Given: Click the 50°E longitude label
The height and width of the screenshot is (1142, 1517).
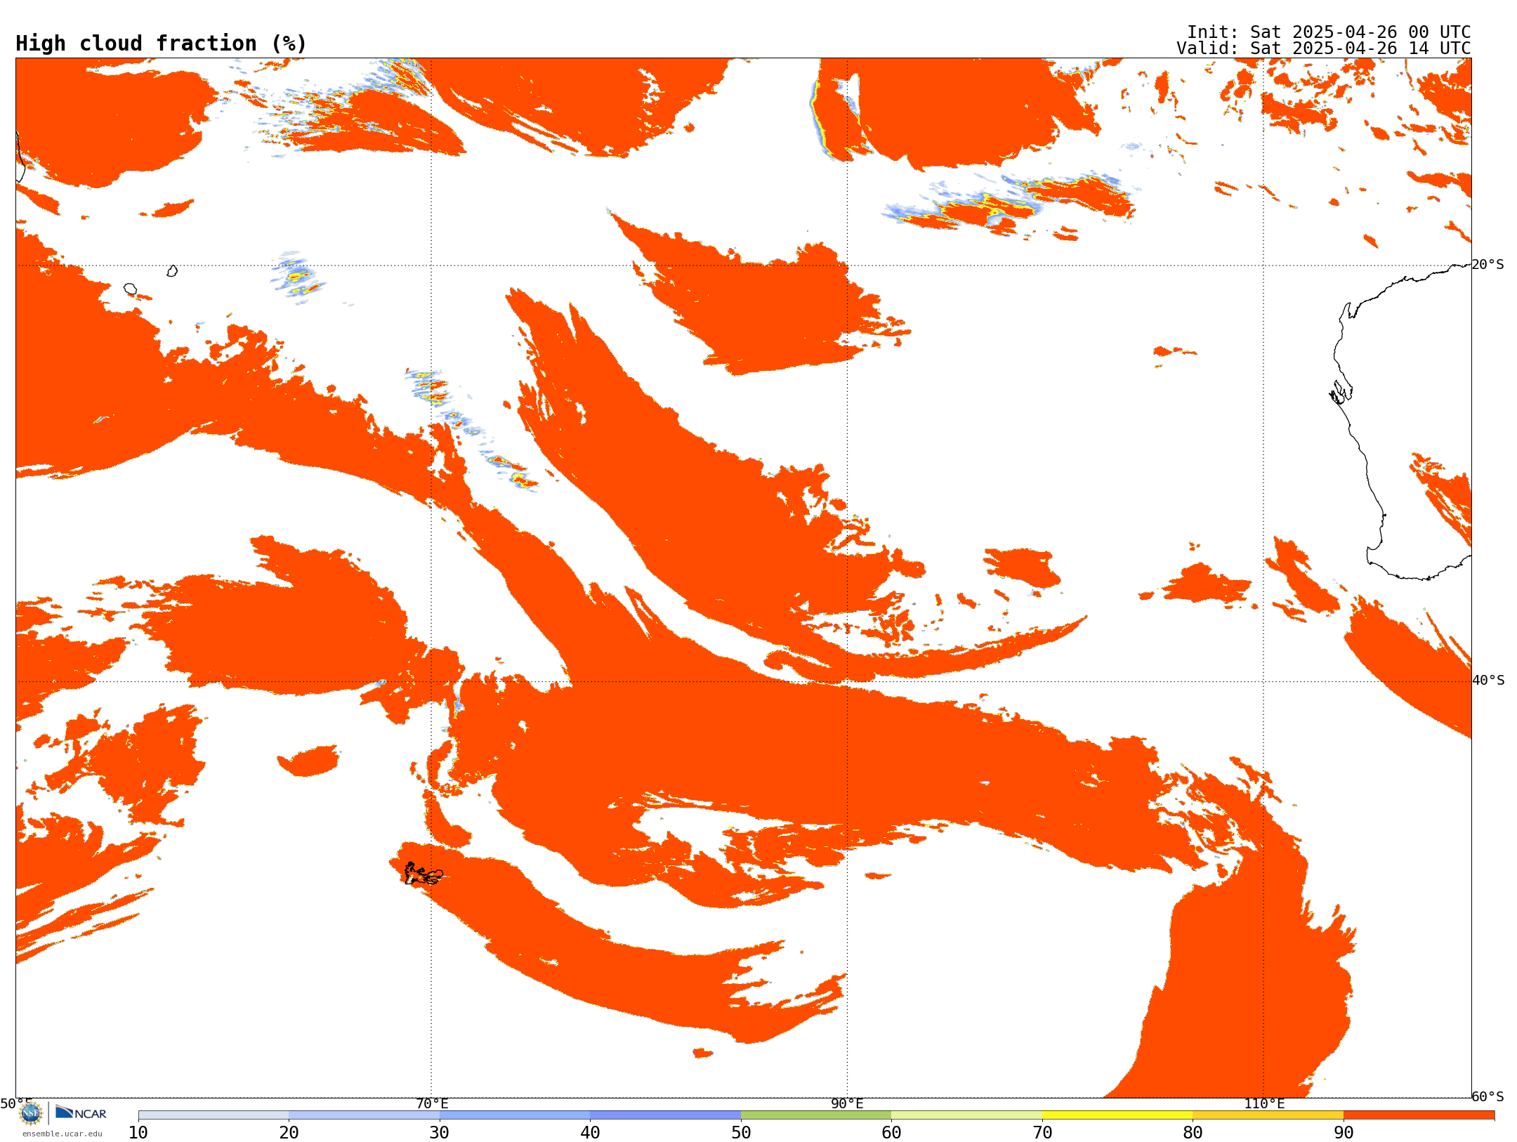Looking at the screenshot, I should (x=16, y=1104).
